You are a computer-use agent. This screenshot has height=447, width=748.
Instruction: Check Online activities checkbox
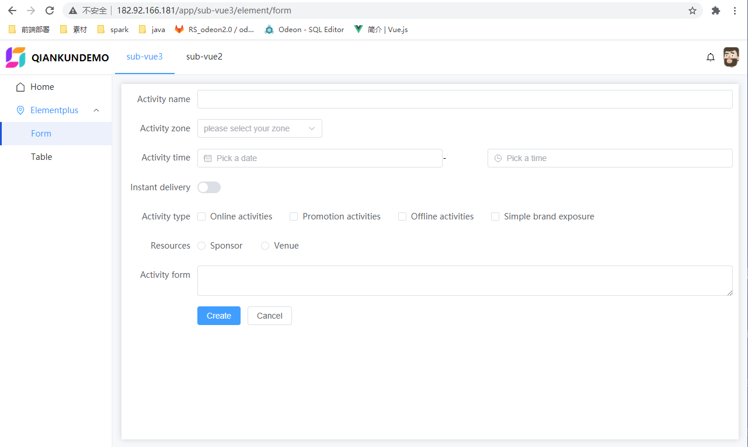click(201, 216)
